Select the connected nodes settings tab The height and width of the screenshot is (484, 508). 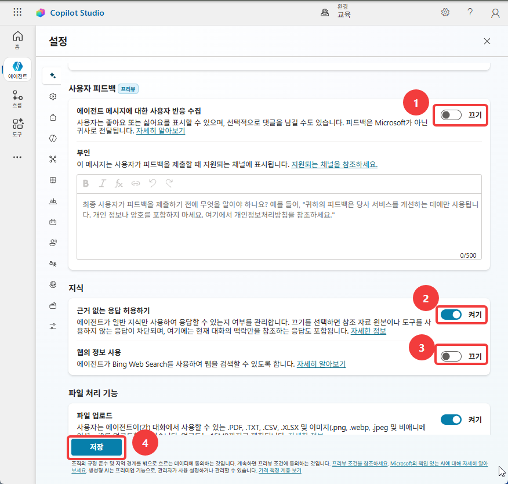pyautogui.click(x=53, y=159)
